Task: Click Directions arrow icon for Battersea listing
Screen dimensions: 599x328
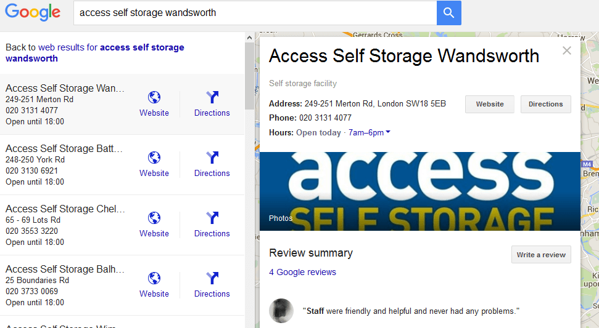Action: (x=212, y=158)
